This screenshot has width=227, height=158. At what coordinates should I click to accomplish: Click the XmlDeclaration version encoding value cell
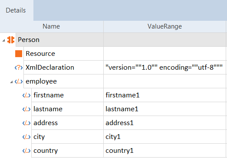[x=164, y=68]
